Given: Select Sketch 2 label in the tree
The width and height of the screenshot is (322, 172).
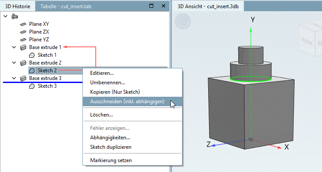Looking at the screenshot, I should (x=47, y=71).
